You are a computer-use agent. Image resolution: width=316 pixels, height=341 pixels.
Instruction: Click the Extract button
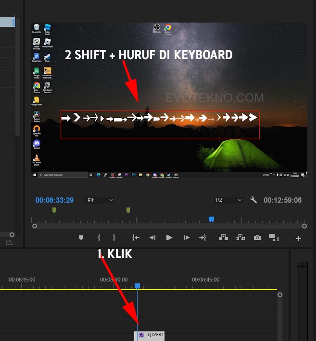(x=240, y=237)
